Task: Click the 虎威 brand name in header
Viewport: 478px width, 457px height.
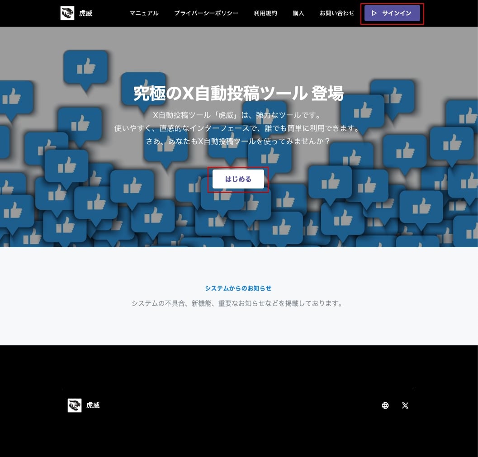Action: [85, 14]
